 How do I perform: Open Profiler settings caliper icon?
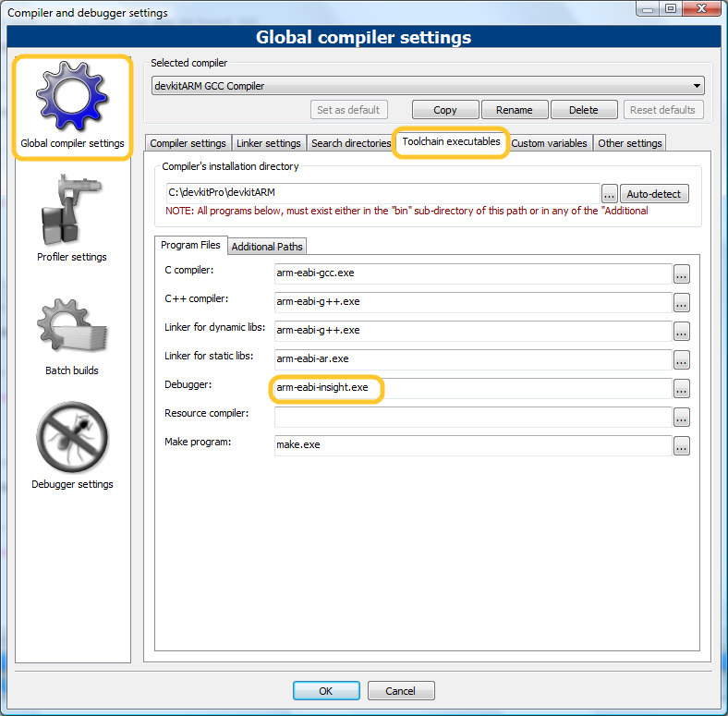click(72, 212)
